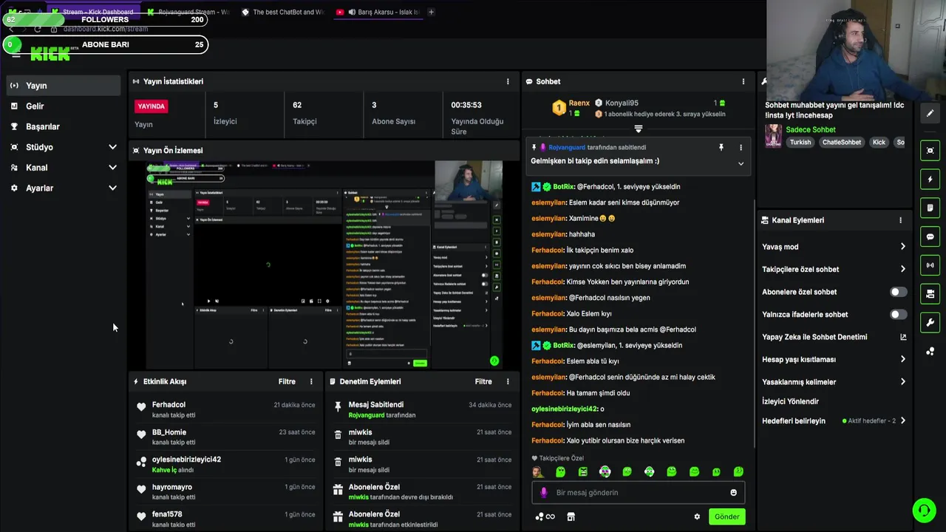946x532 pixels.
Task: Open chat settings gear icon
Action: coord(696,516)
